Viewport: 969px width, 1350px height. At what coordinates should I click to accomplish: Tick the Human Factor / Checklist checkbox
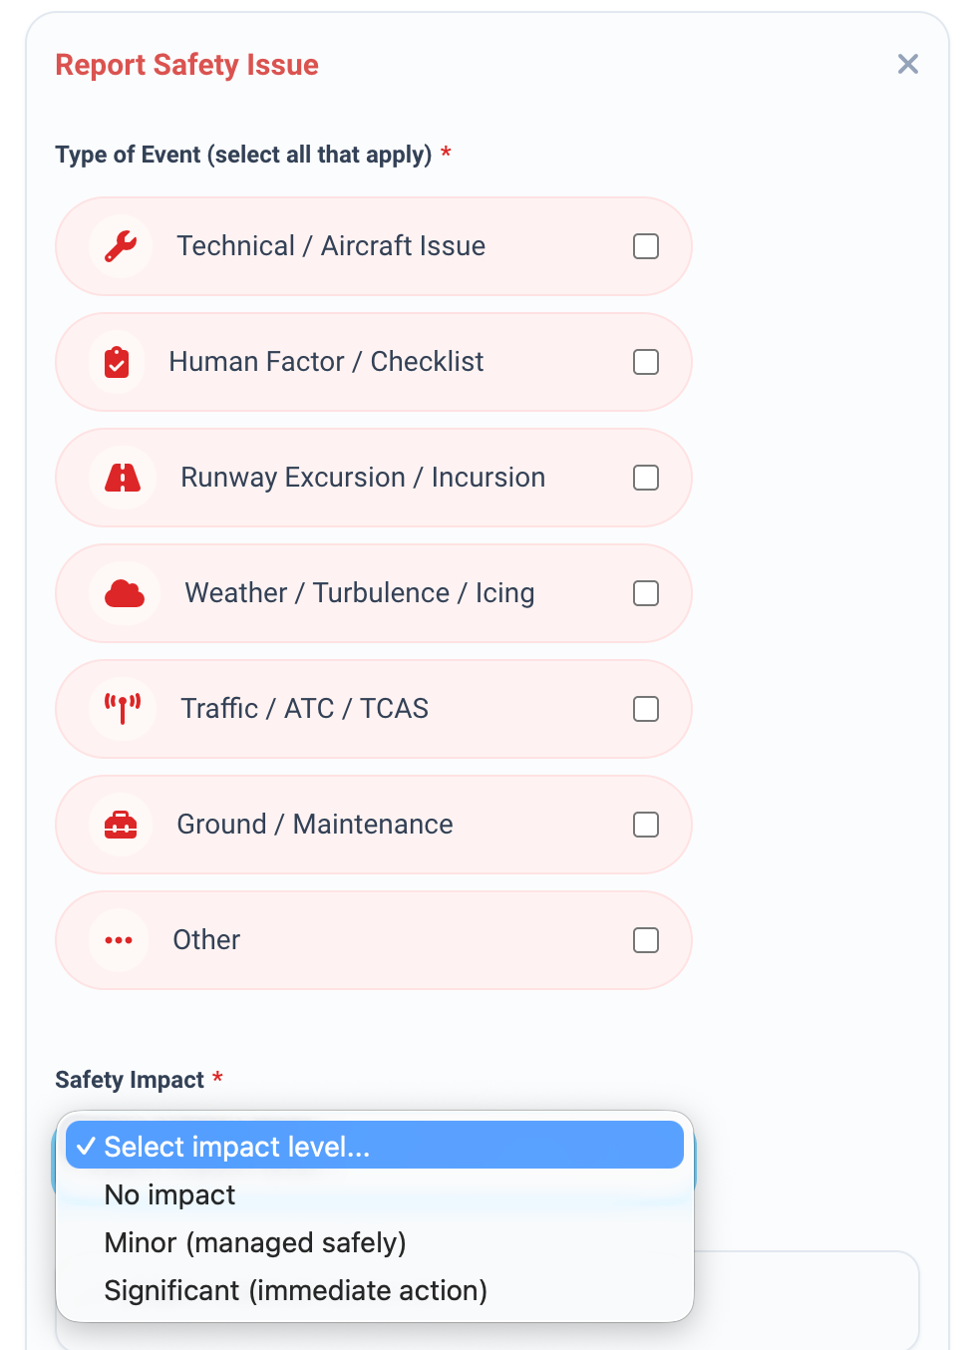click(646, 362)
